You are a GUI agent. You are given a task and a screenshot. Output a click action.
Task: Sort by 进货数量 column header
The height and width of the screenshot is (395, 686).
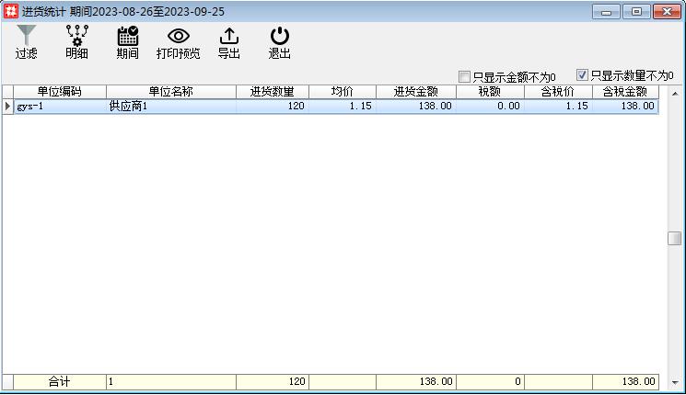click(272, 92)
